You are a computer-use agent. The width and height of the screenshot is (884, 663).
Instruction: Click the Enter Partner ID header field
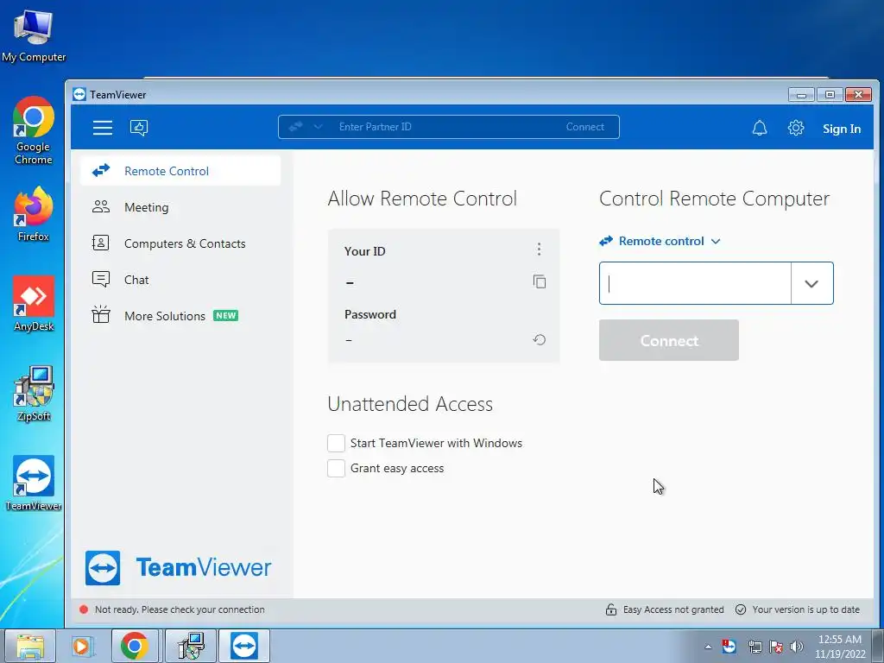pyautogui.click(x=448, y=127)
